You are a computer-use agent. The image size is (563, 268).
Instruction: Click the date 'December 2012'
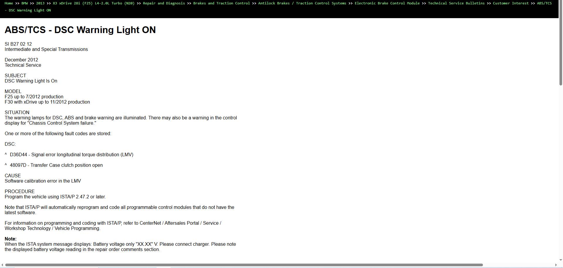coord(21,60)
